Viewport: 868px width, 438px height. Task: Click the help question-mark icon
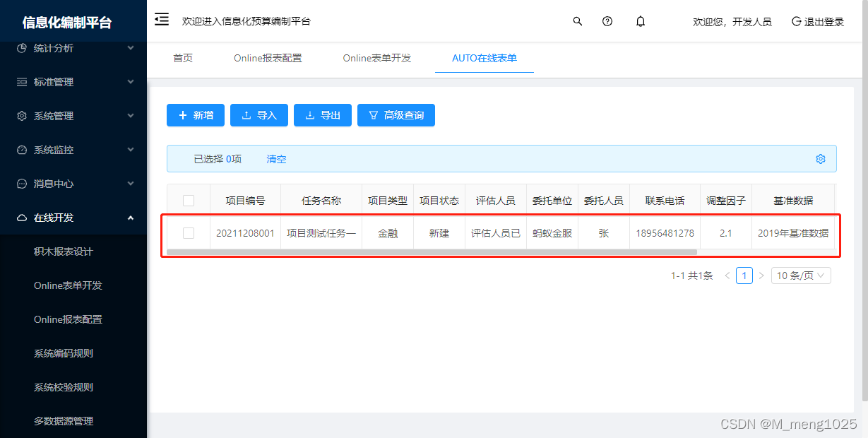pyautogui.click(x=607, y=21)
